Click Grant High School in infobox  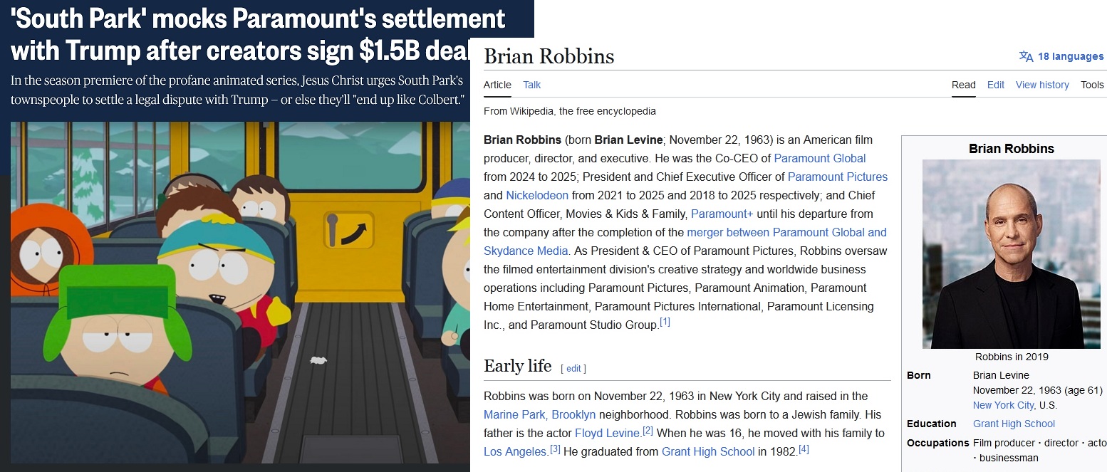pyautogui.click(x=1014, y=424)
